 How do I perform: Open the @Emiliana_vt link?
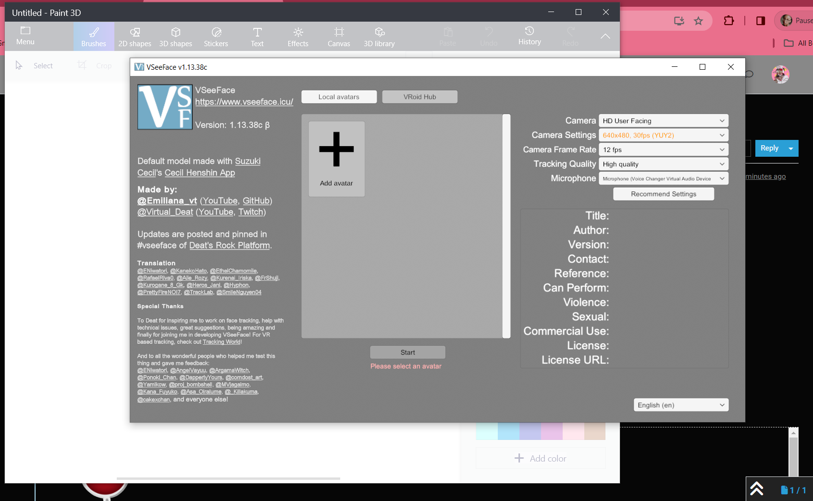(167, 200)
